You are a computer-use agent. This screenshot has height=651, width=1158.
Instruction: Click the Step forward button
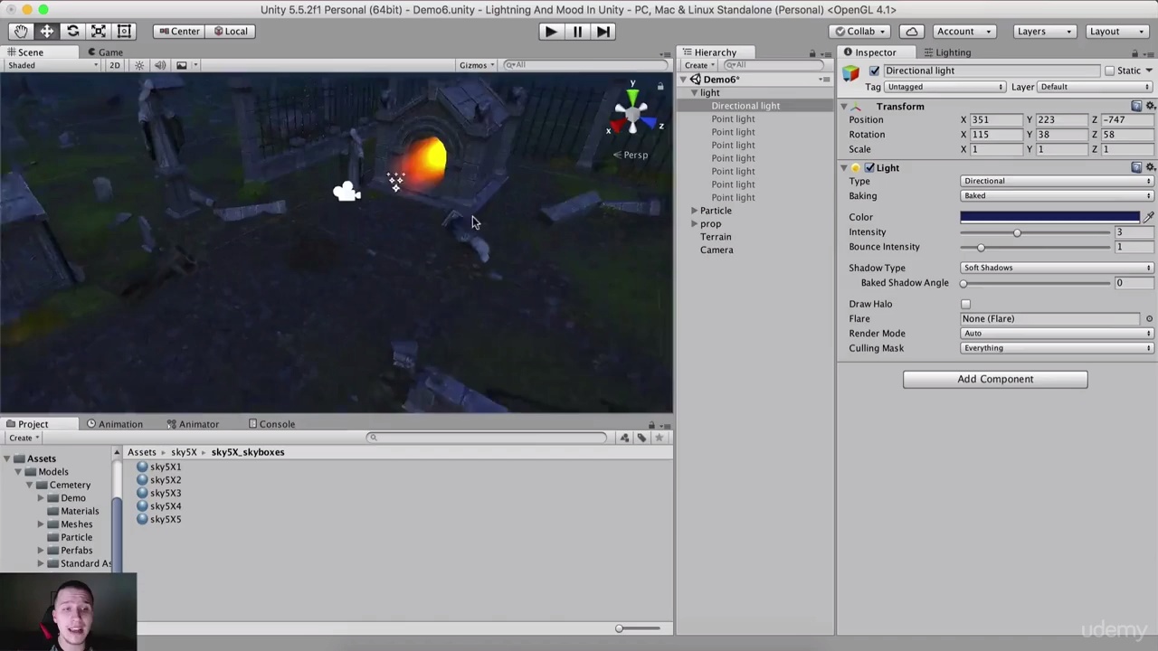click(603, 31)
